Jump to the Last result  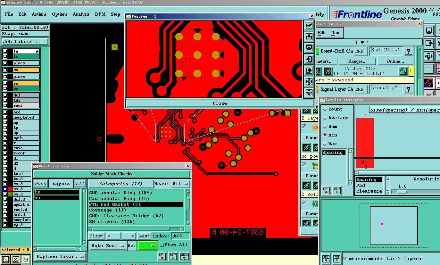tap(144, 236)
